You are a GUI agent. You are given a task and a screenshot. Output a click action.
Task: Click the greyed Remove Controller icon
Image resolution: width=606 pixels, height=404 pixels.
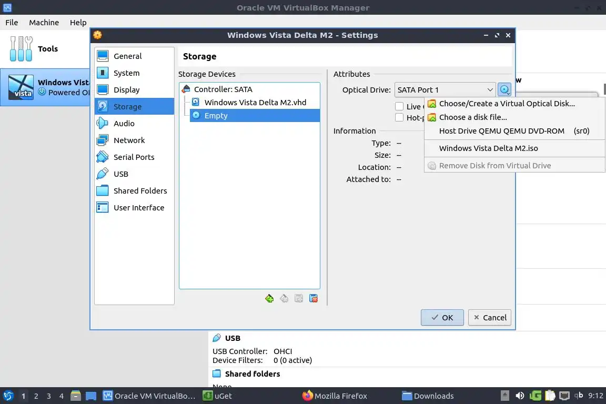click(x=284, y=298)
